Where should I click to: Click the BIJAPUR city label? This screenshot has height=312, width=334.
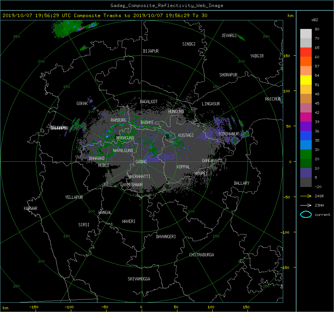point(151,51)
